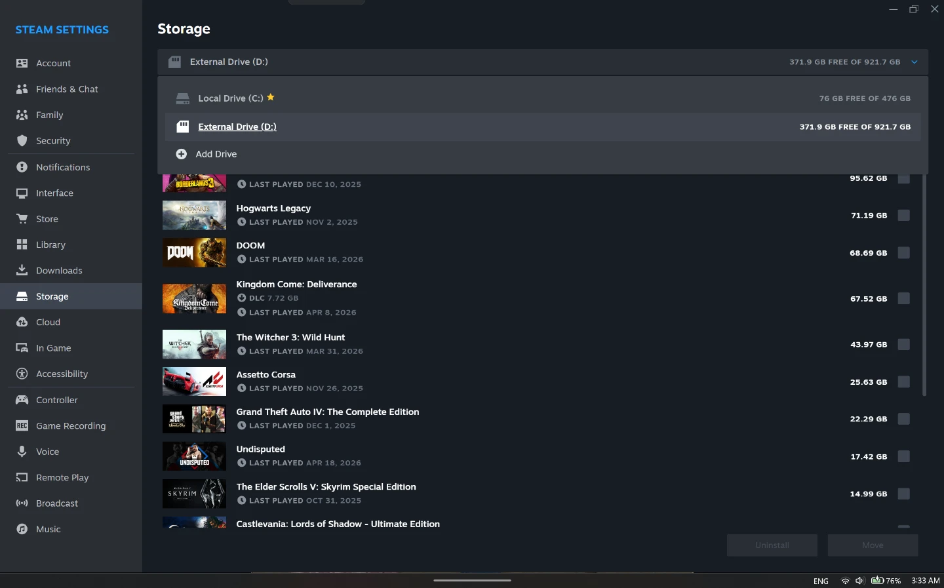Select the Kingdom Come: Deliverance checkbox
This screenshot has height=588, width=944.
click(x=904, y=299)
